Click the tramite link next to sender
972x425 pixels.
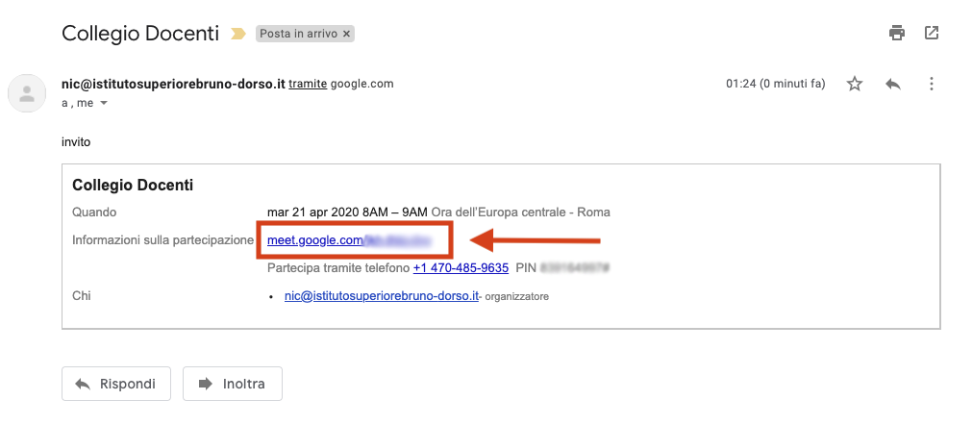click(x=308, y=84)
